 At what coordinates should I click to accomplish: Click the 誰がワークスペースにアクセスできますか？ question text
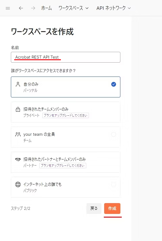43,70
